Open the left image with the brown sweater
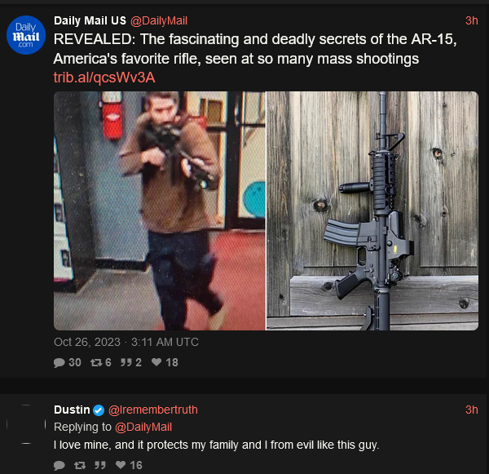 tap(160, 210)
